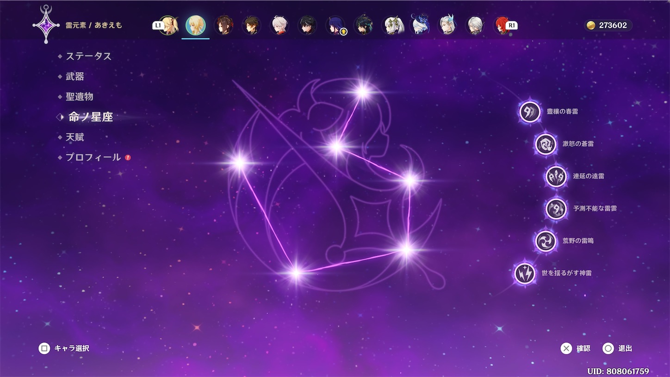Open the 激怒の蒼雷 constellation node
670x377 pixels.
[546, 144]
